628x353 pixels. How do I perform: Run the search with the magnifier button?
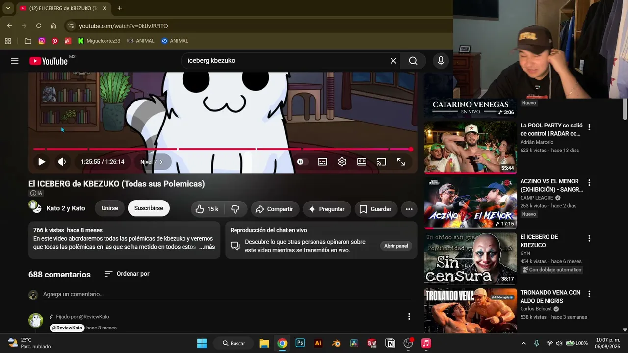coord(413,61)
